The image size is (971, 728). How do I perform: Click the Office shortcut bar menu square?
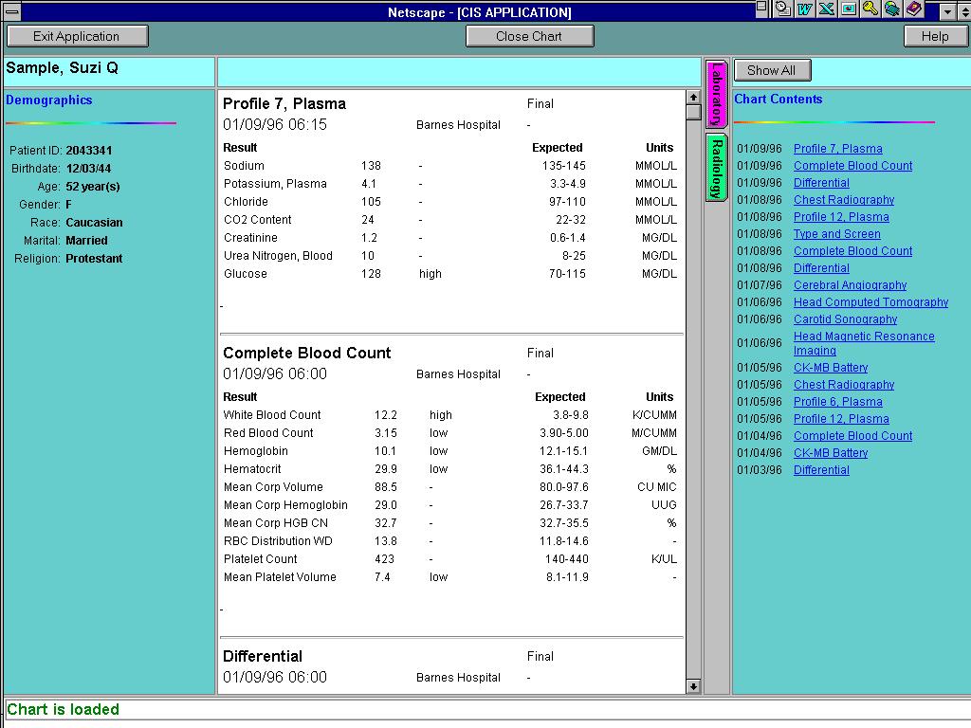click(762, 7)
